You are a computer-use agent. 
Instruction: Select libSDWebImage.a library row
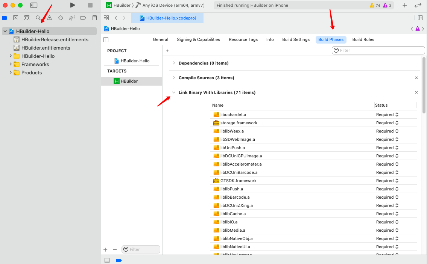[x=313, y=139]
